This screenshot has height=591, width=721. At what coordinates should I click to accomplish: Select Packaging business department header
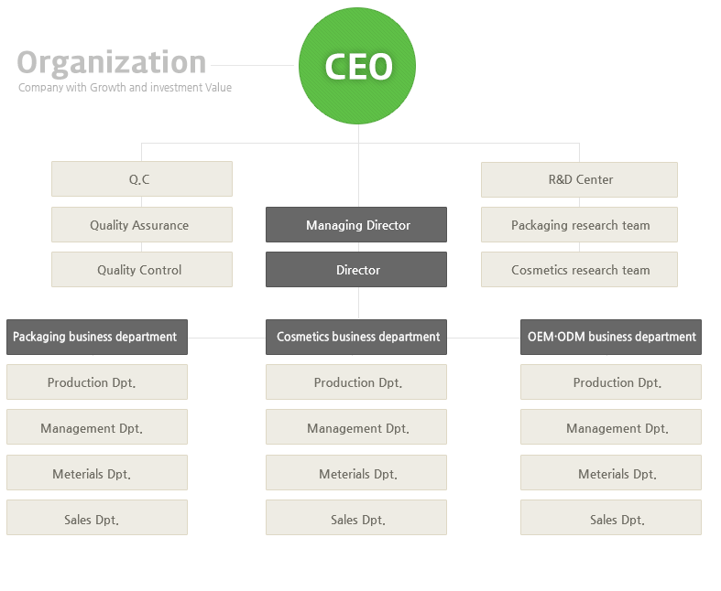point(97,337)
